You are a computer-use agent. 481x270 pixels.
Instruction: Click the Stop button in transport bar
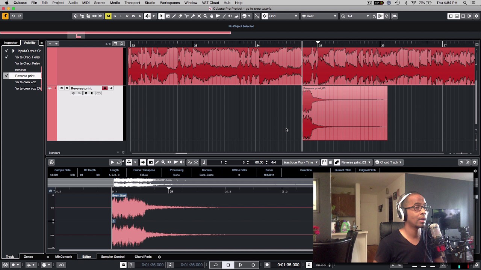pyautogui.click(x=228, y=265)
